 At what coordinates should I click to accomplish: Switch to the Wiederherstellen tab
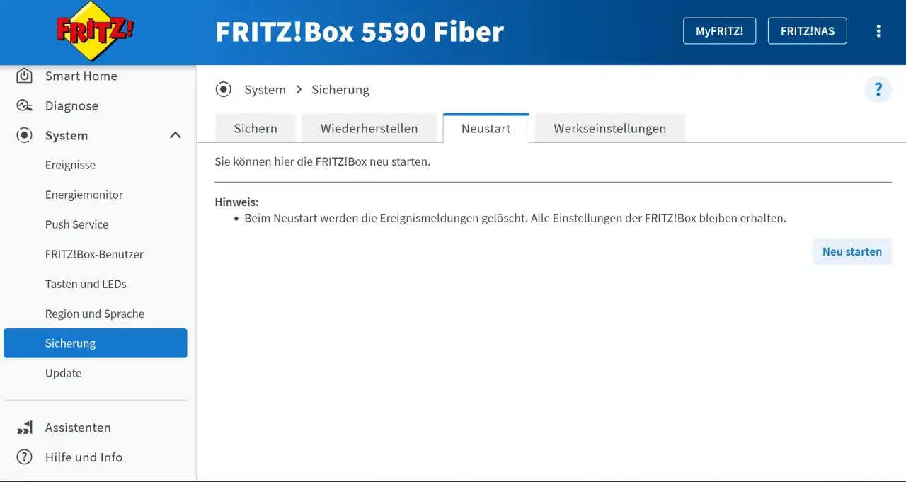tap(369, 128)
